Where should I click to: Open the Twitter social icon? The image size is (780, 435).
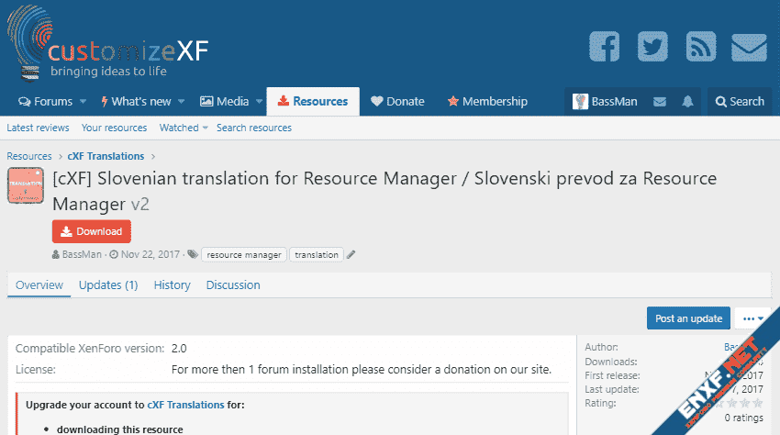point(652,47)
